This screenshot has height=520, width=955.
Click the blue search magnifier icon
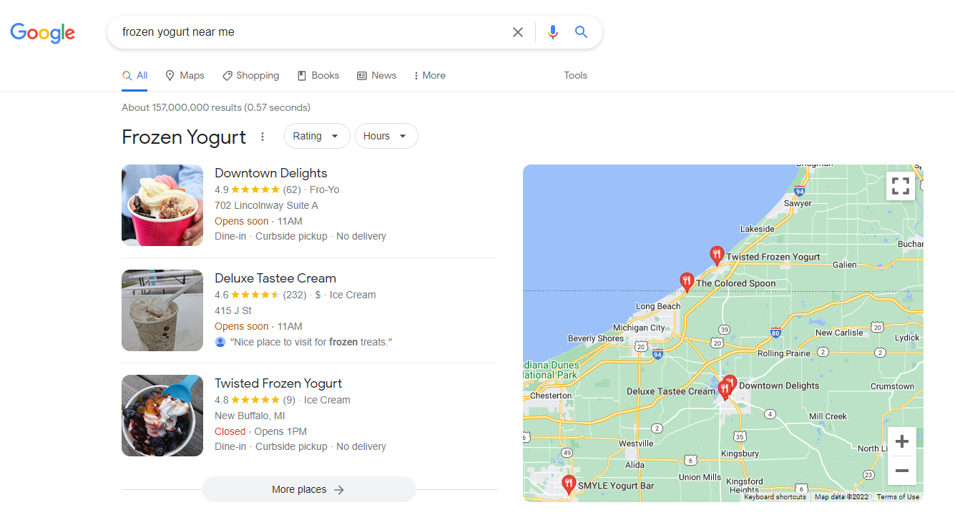pyautogui.click(x=581, y=32)
